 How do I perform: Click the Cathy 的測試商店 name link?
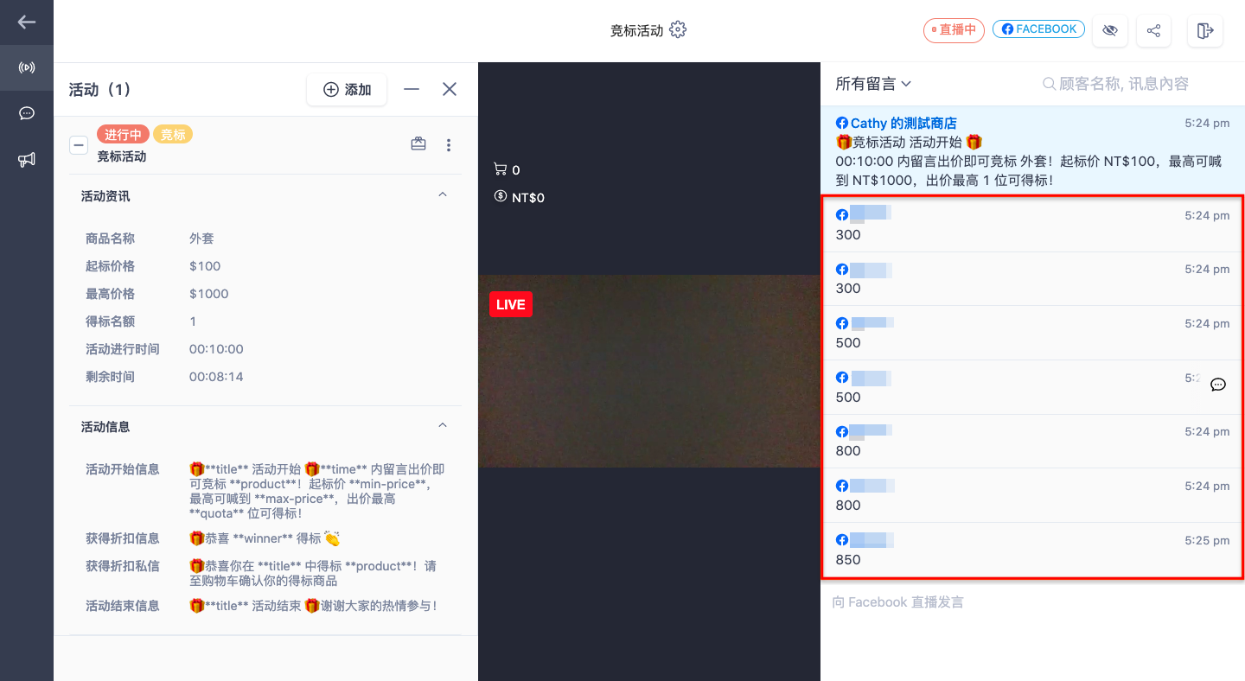tap(903, 124)
